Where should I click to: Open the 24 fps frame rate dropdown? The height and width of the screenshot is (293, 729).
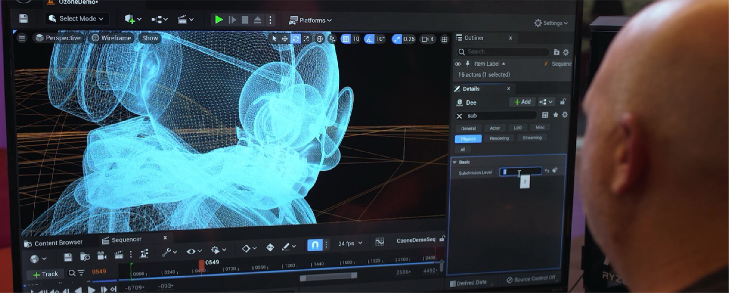(350, 243)
